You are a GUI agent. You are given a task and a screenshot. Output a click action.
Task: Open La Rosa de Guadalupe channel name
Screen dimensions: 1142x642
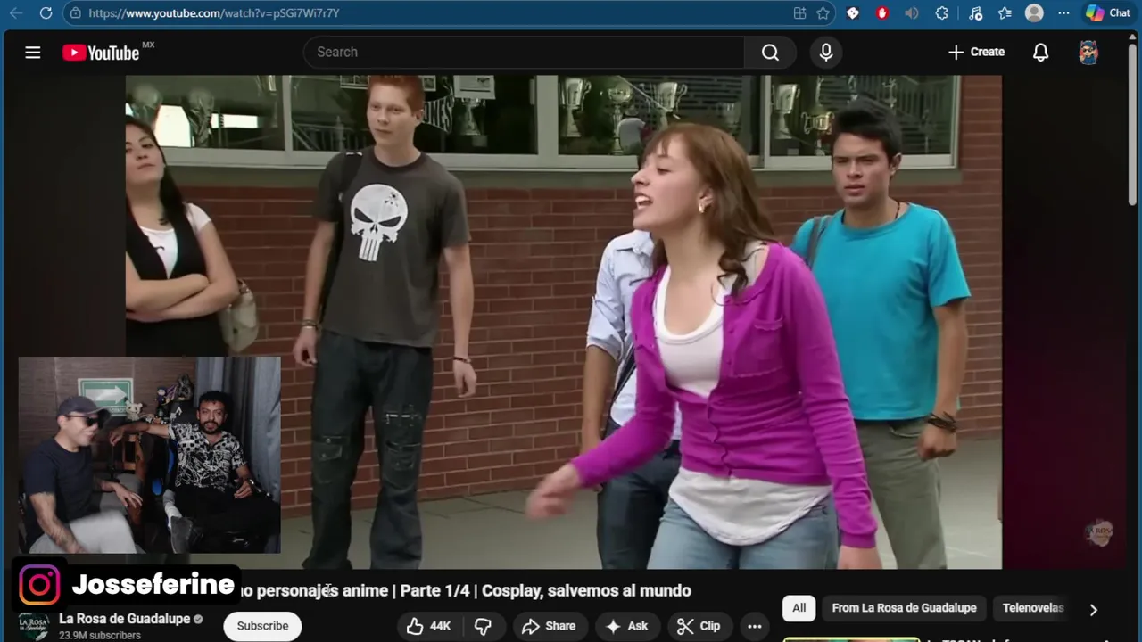125,619
